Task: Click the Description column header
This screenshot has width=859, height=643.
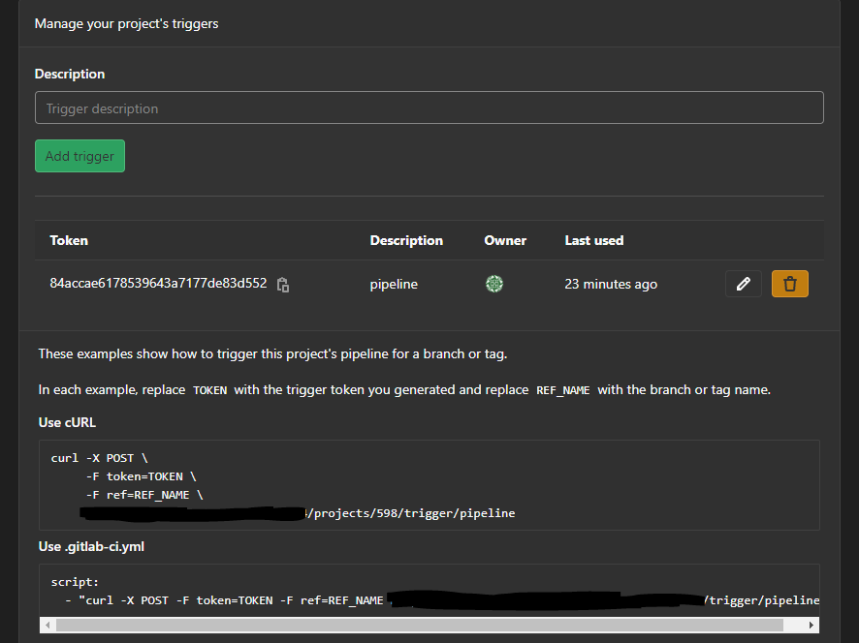Action: (x=405, y=240)
